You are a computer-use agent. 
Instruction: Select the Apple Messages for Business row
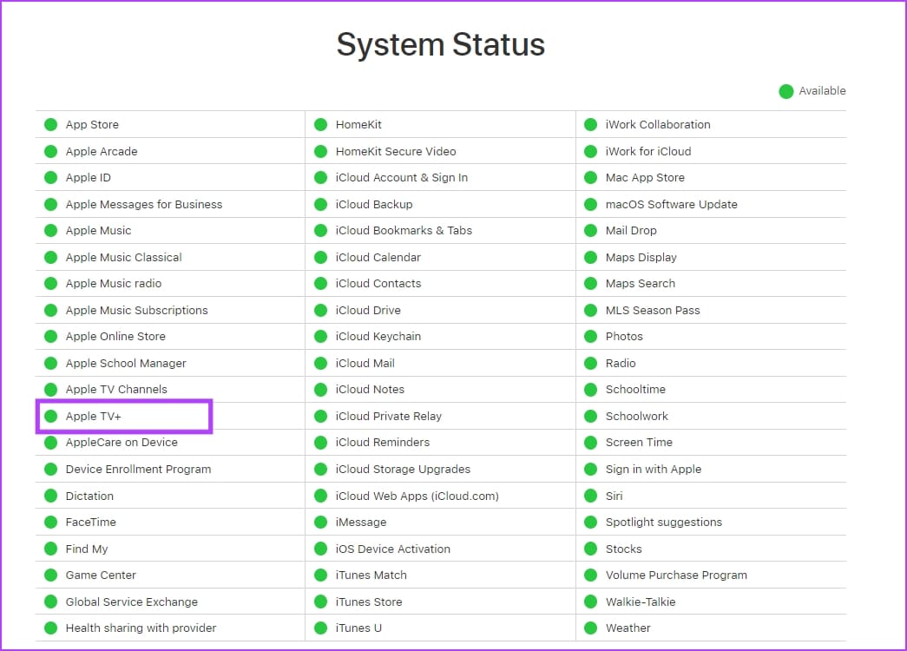[170, 204]
